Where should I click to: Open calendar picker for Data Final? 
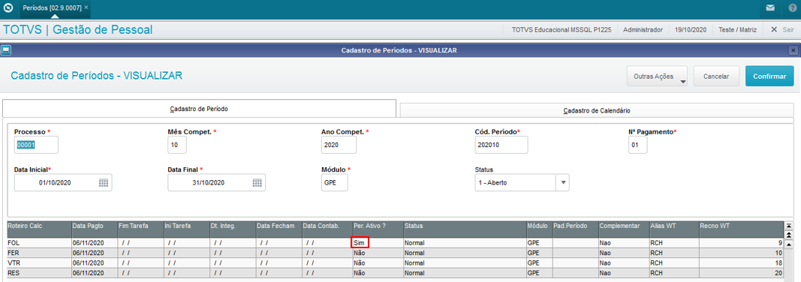(x=257, y=183)
